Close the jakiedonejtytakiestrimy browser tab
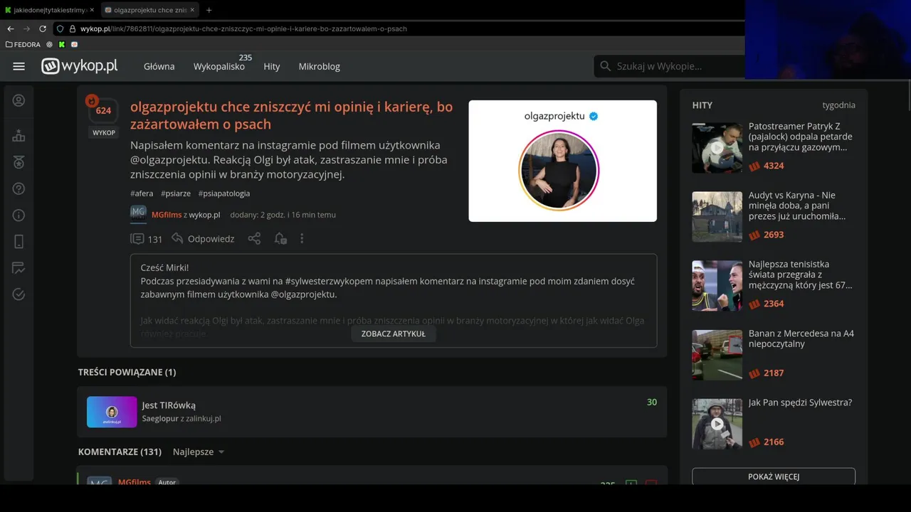911x512 pixels. coord(93,10)
